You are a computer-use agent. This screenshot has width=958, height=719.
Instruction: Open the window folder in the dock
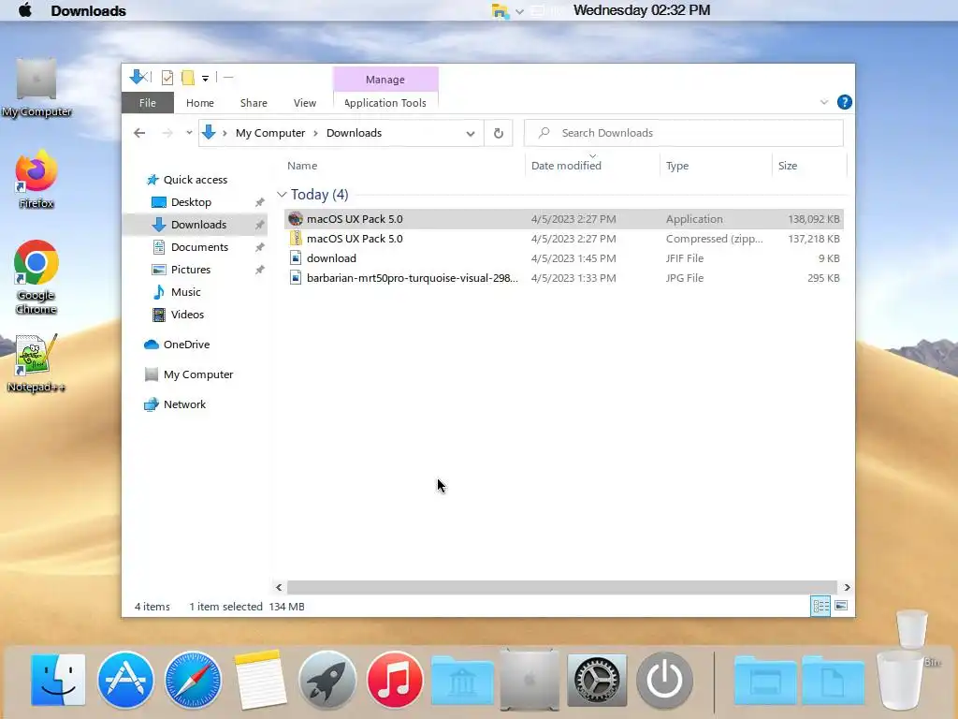(x=765, y=681)
